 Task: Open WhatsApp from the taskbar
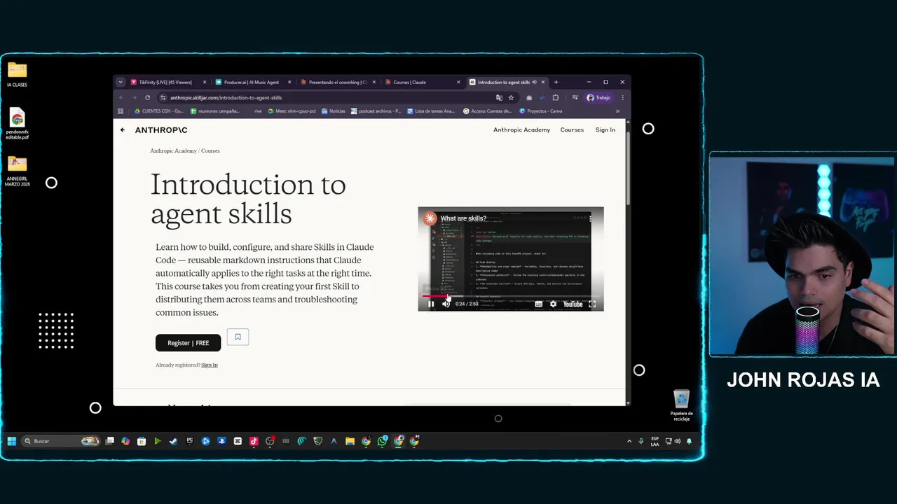(382, 441)
